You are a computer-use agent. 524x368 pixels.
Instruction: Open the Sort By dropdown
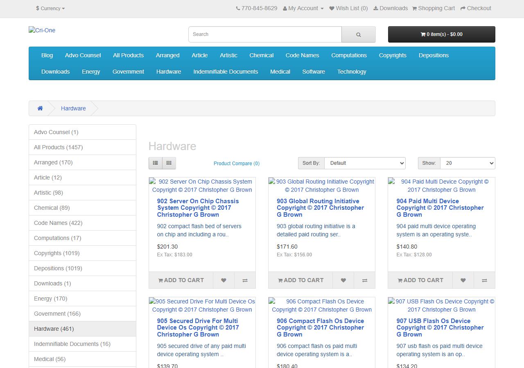tap(365, 163)
